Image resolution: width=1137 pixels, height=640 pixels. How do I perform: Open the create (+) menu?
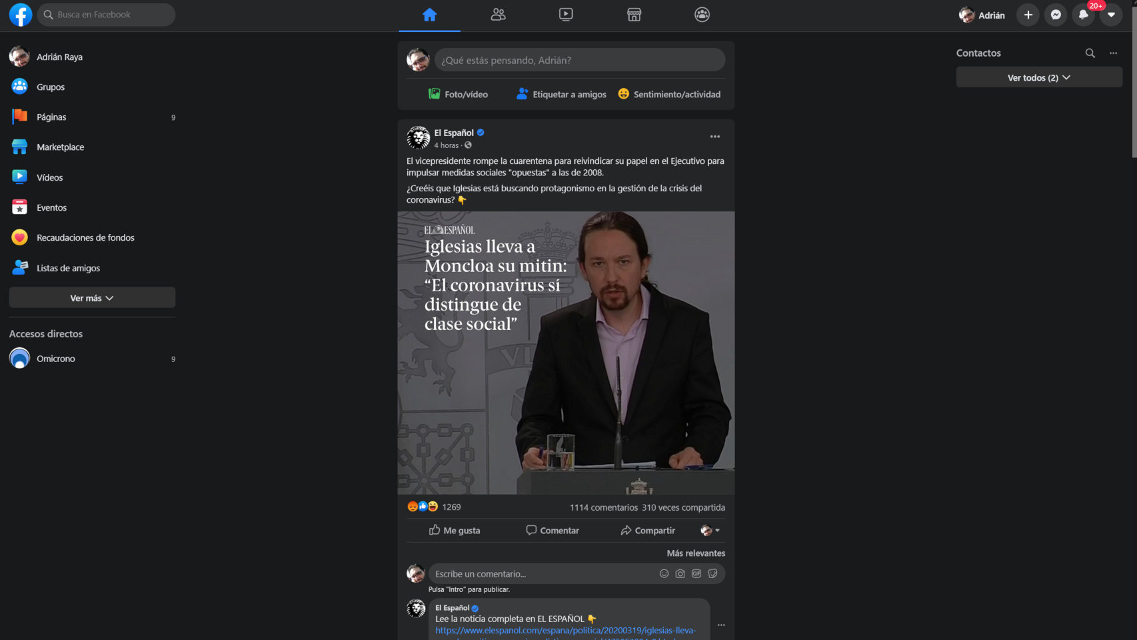(x=1027, y=15)
